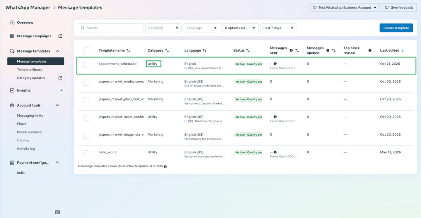The image size is (421, 218).
Task: Select all templates header checkbox
Action: 86,50
